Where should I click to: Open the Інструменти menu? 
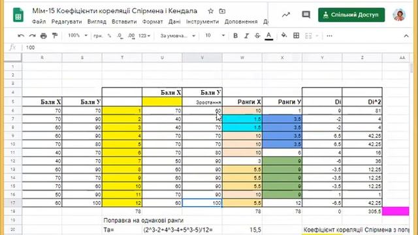coord(202,22)
